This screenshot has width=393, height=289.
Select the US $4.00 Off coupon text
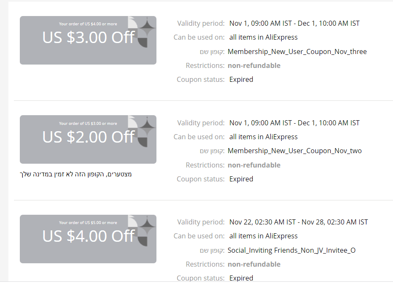click(89, 236)
